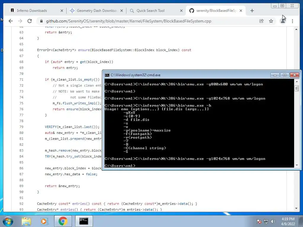Click line number 79 in the code
This screenshot has height=227, width=303.
21,127
